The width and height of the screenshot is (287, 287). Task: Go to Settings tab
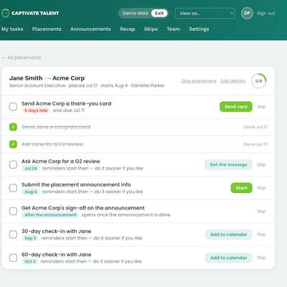tap(199, 29)
